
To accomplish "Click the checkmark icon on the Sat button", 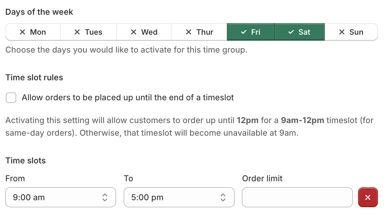I will tap(291, 32).
